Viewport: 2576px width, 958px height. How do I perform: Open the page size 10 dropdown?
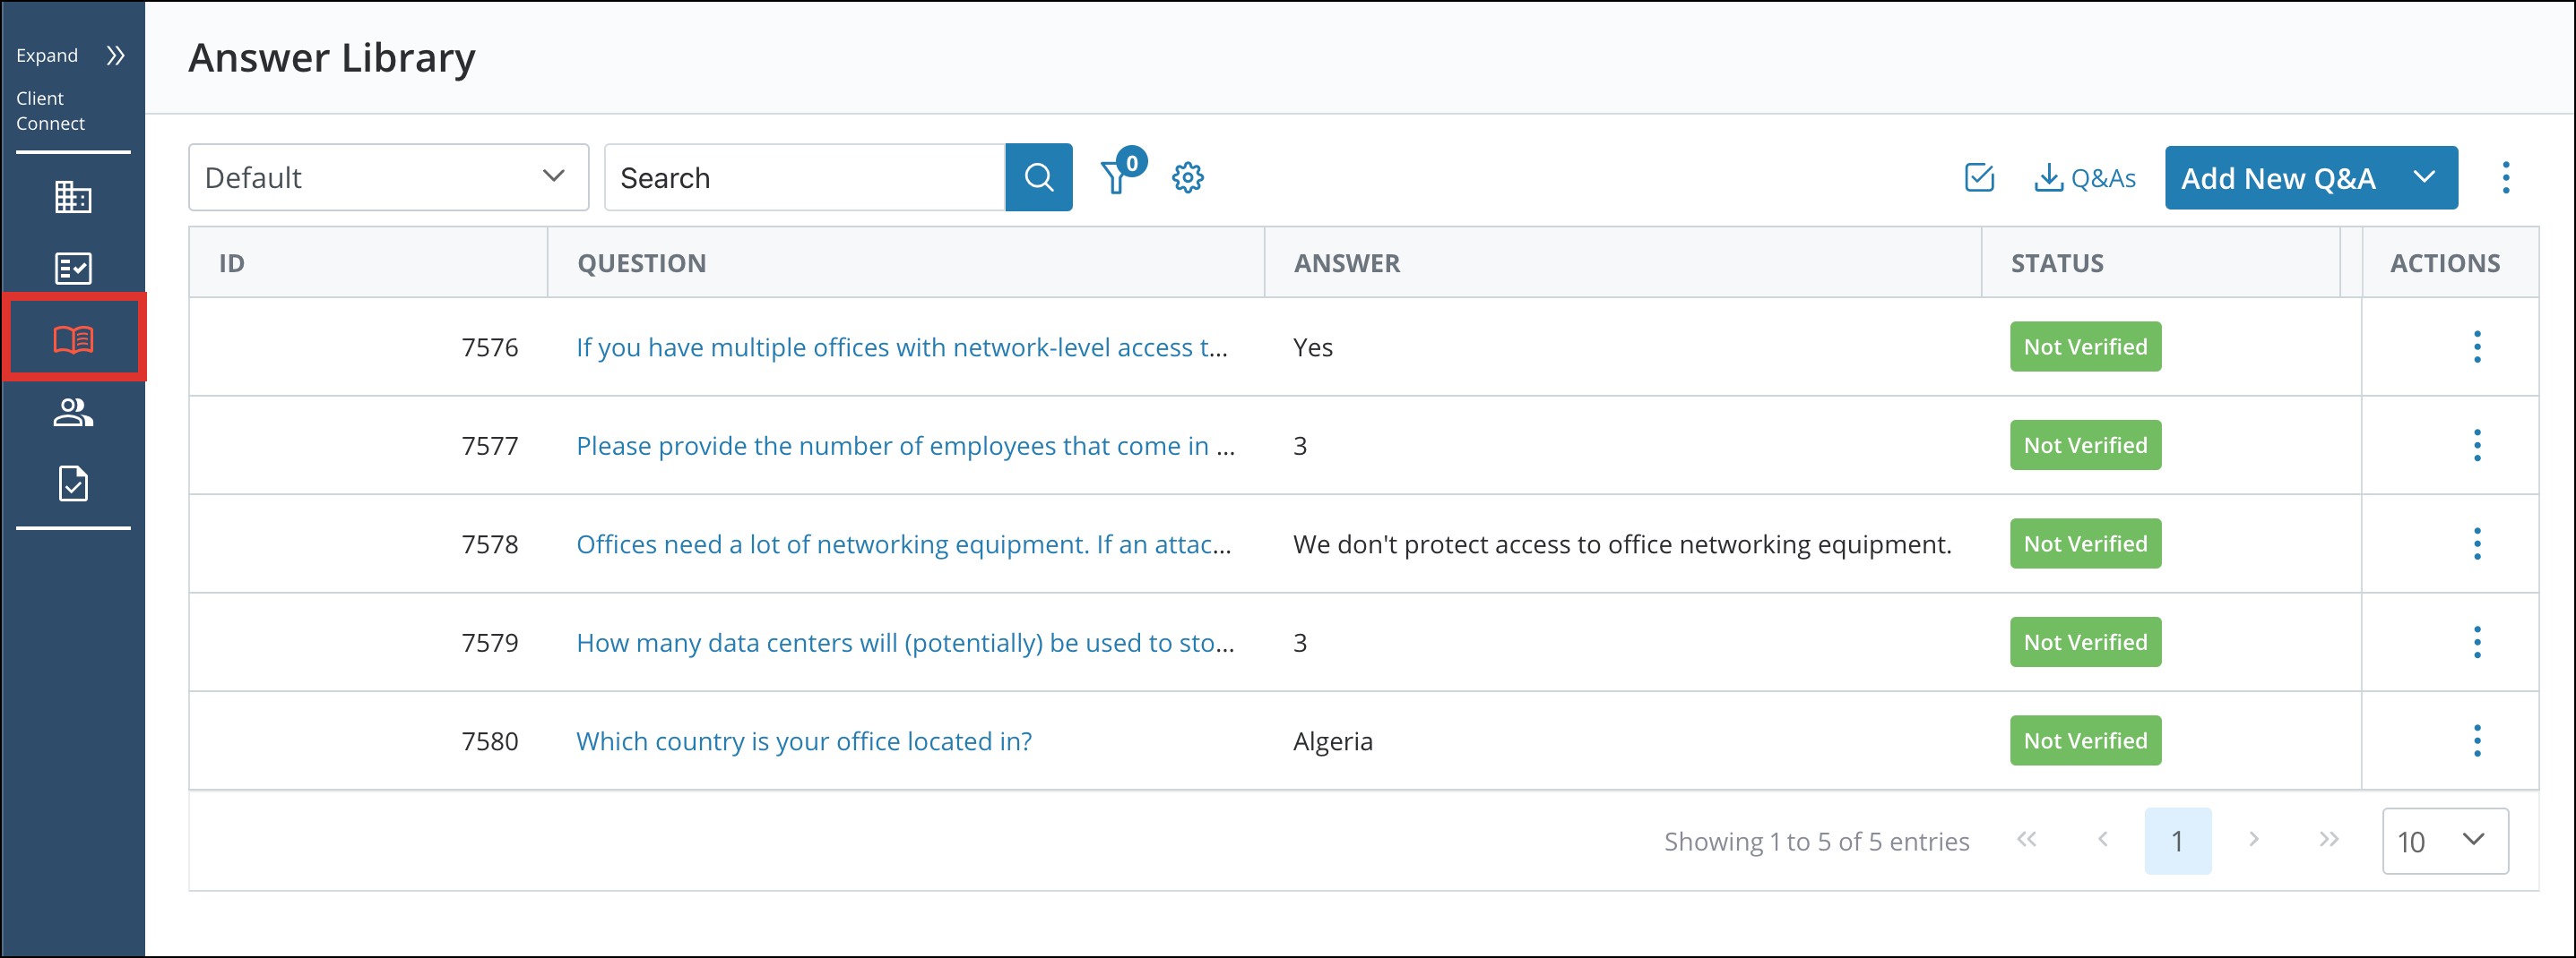pos(2445,841)
